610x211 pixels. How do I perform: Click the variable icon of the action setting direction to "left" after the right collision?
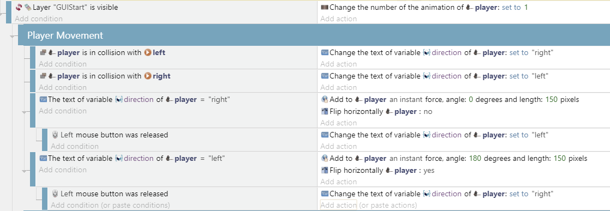(325, 76)
